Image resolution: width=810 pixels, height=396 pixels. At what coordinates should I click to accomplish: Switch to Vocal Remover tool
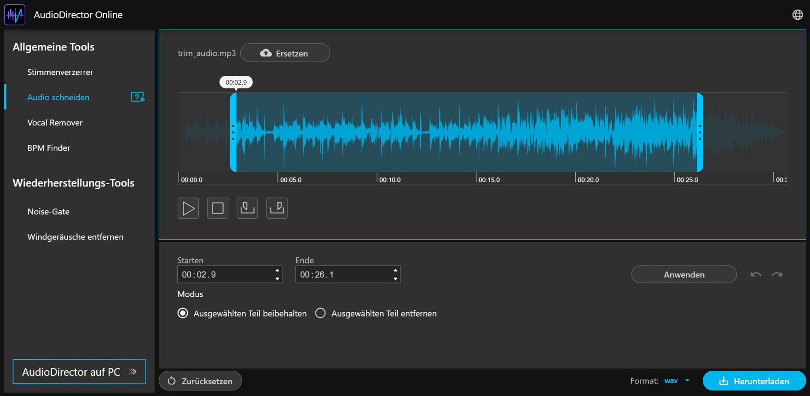click(x=55, y=123)
